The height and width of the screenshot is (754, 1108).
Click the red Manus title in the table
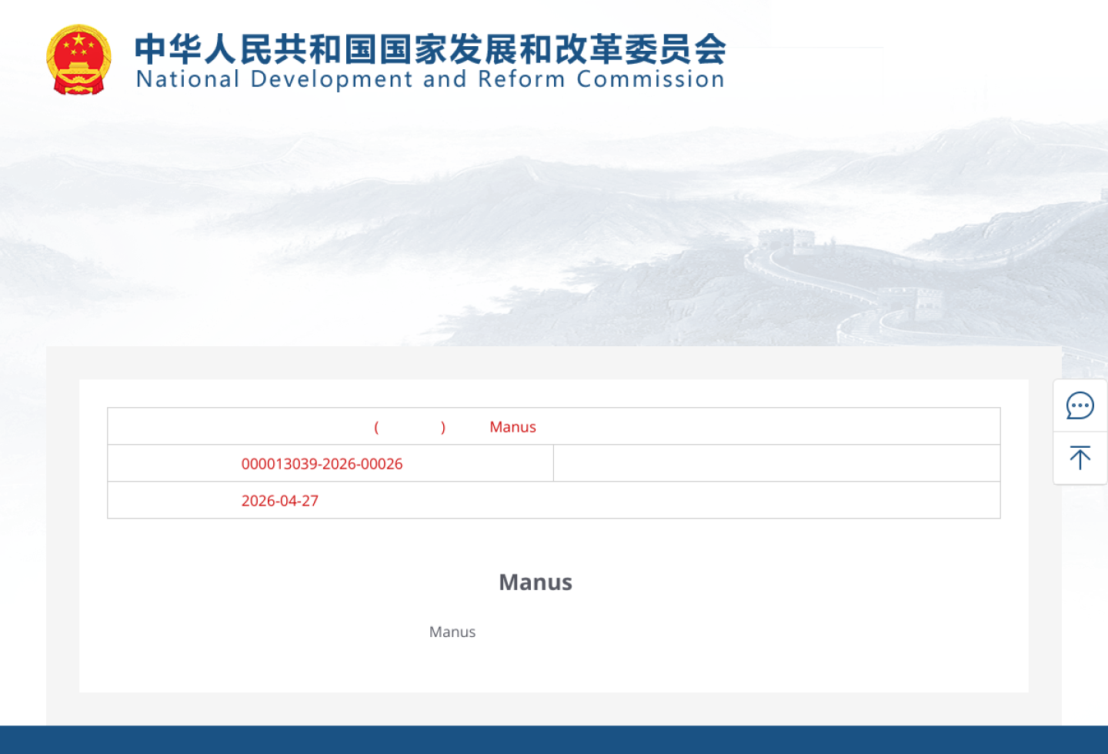512,427
